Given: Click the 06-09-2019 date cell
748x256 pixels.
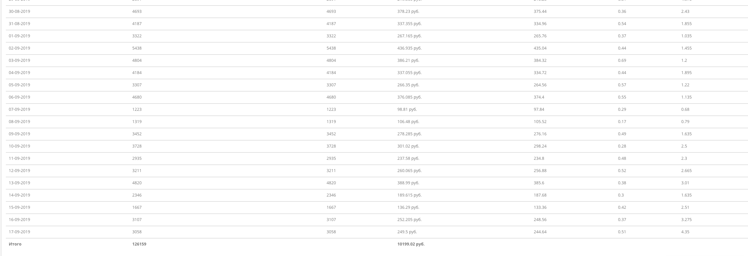Looking at the screenshot, I should click(x=19, y=97).
